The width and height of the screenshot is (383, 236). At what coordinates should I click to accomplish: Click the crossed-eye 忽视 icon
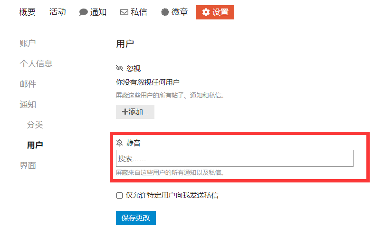click(119, 68)
